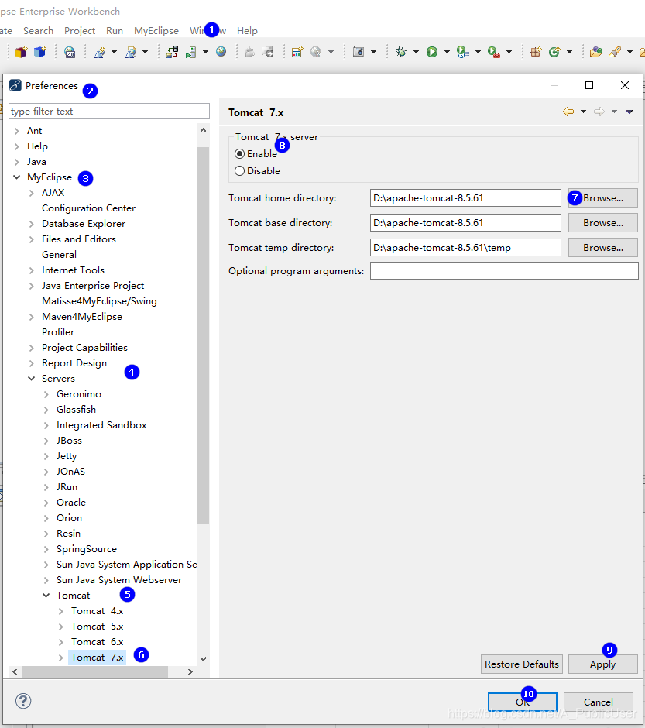Expand the Ant tree node
The width and height of the screenshot is (645, 728).
17,131
